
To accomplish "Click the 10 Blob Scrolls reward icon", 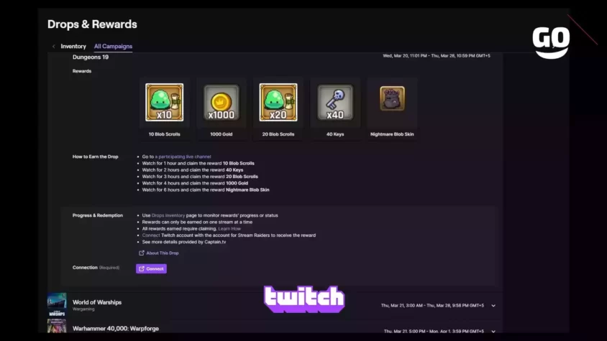I will coord(164,102).
